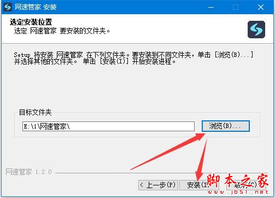
Task: Click the greyed-out maximize window icon
Action: 236,7
